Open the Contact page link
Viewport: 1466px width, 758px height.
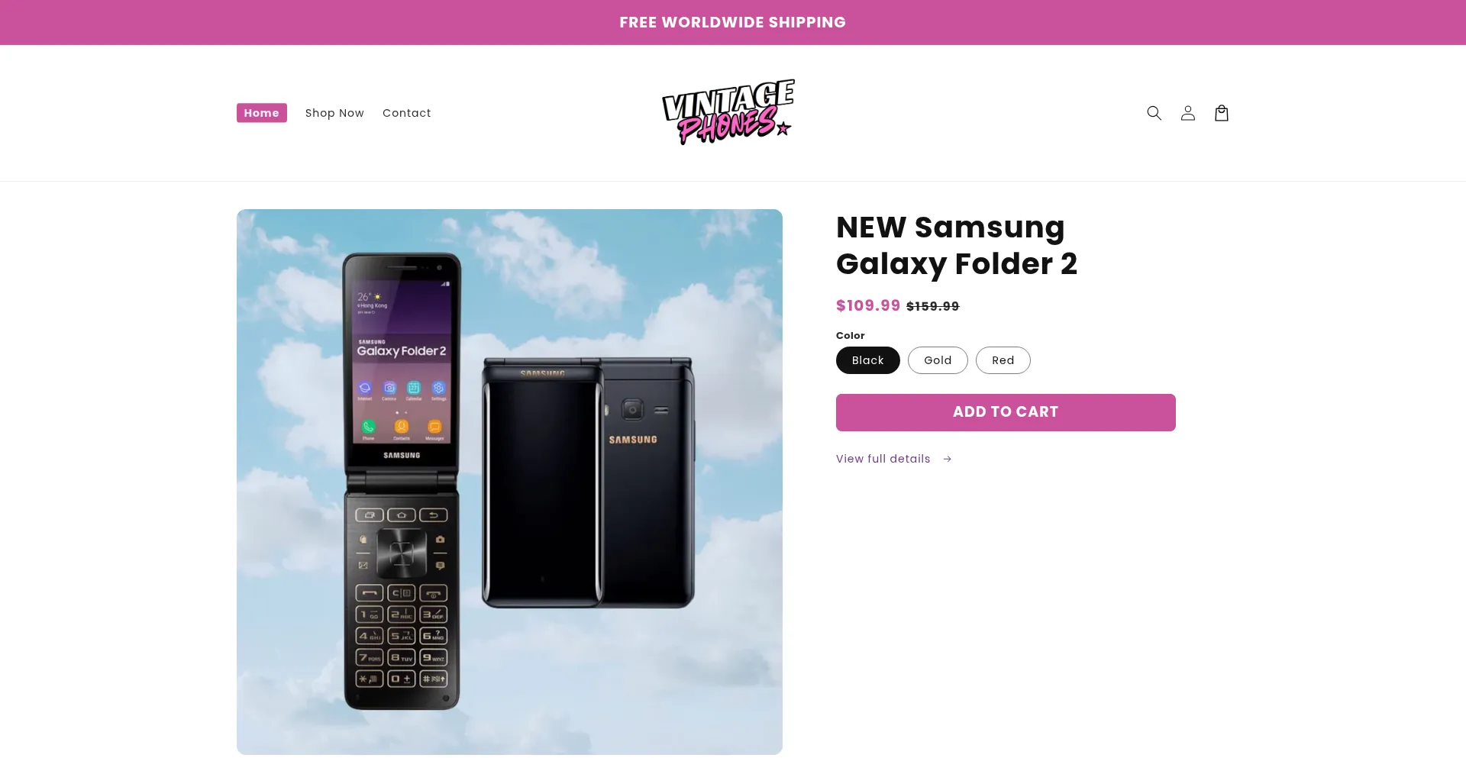click(x=406, y=113)
